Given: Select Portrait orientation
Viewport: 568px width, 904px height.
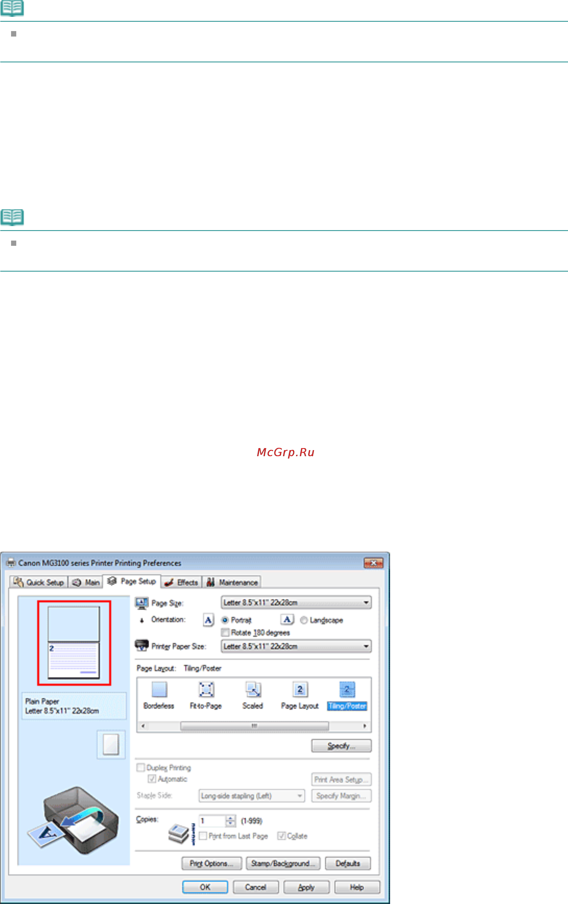Looking at the screenshot, I should click(225, 620).
